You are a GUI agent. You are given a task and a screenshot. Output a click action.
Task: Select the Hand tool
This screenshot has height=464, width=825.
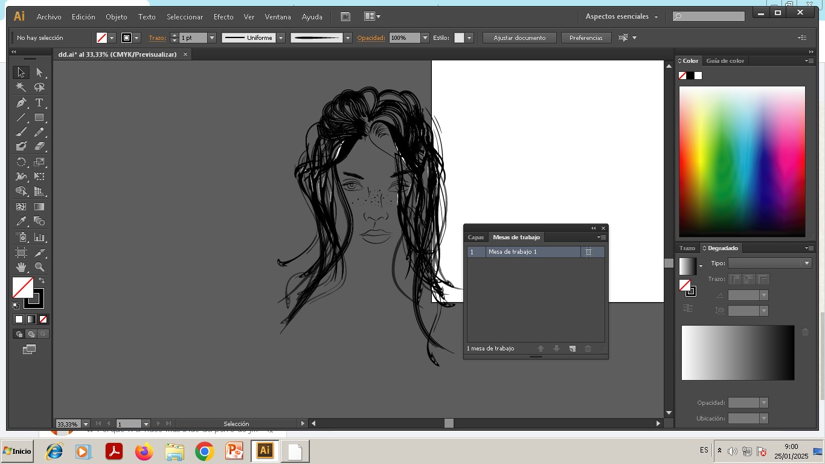click(21, 266)
